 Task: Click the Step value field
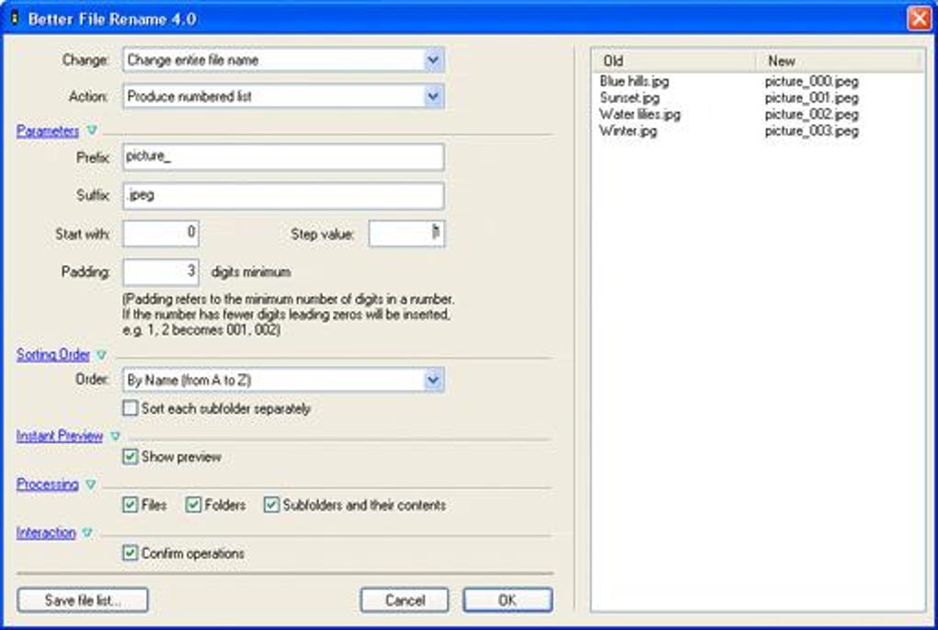[x=406, y=234]
